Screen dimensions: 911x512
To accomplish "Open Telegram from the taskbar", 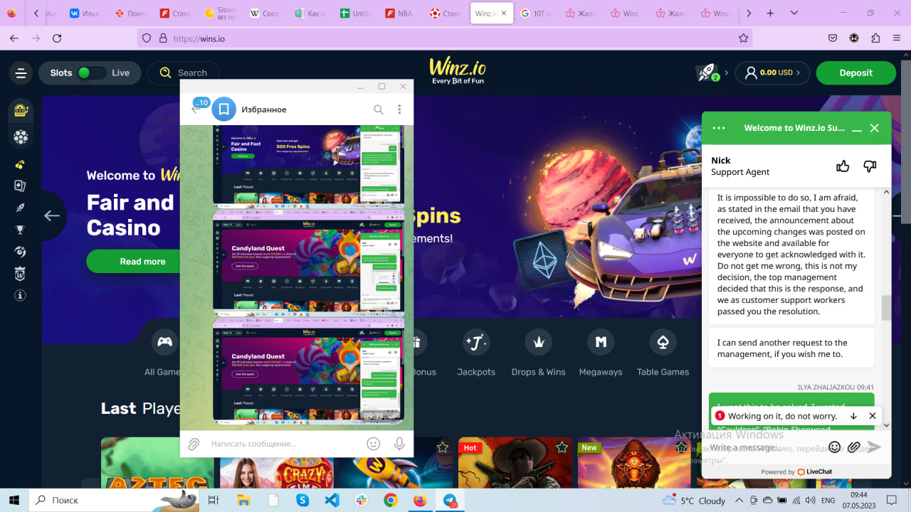I will tap(450, 500).
